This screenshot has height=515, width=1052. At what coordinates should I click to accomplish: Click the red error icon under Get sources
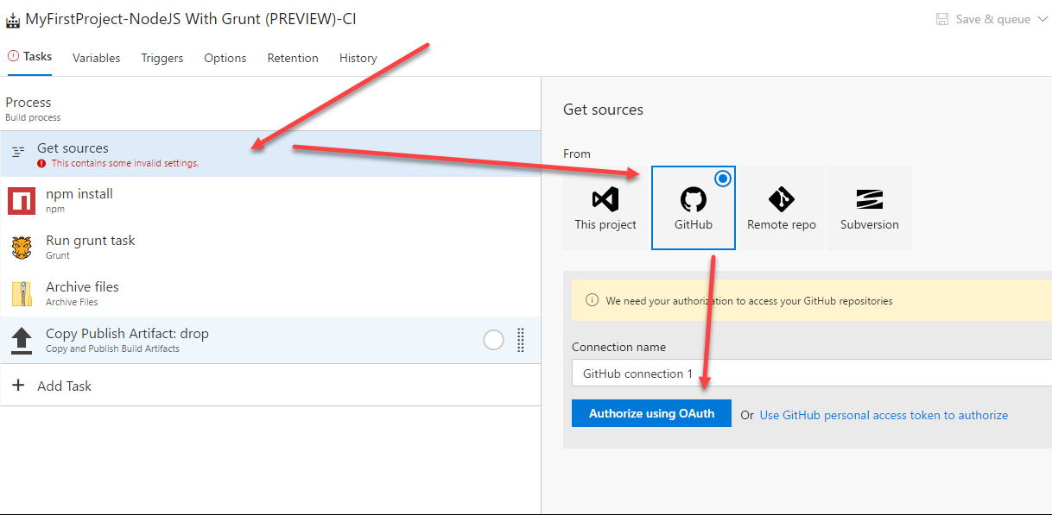[x=41, y=163]
